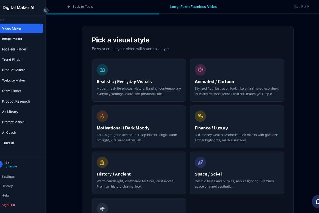Select Space / Sci-Fi style card
The image size is (319, 213).
[237, 173]
